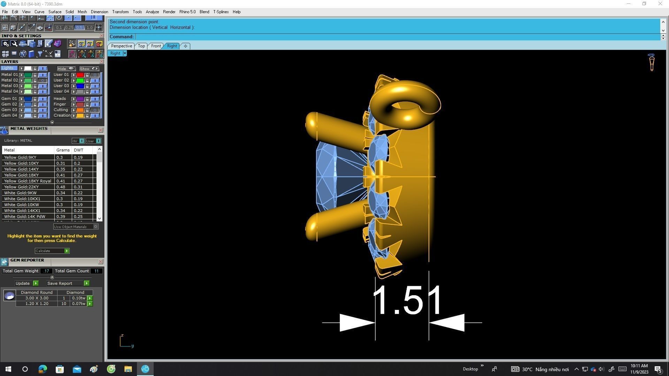Screen dimensions: 669x376
Task: Open the options gear icon in Info & Settings
Action: (x=5, y=44)
